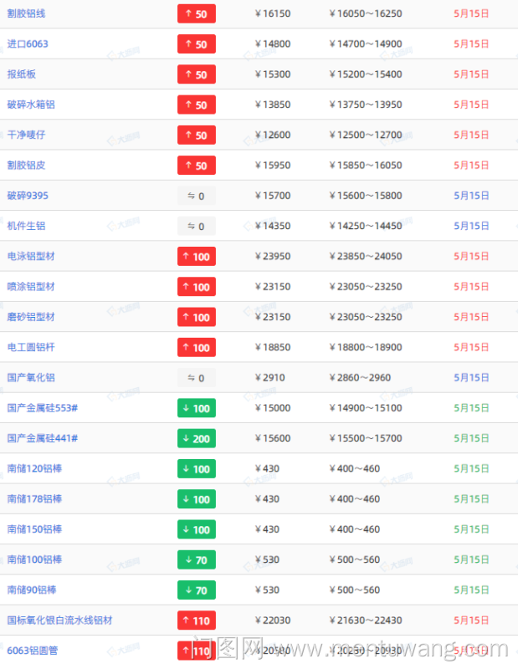Click the green down-70 badge for 南储90铝棒
The height and width of the screenshot is (669, 518).
click(197, 590)
